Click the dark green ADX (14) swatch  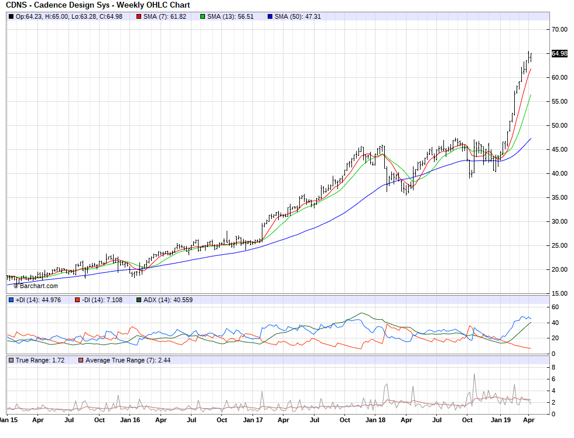[x=139, y=300]
